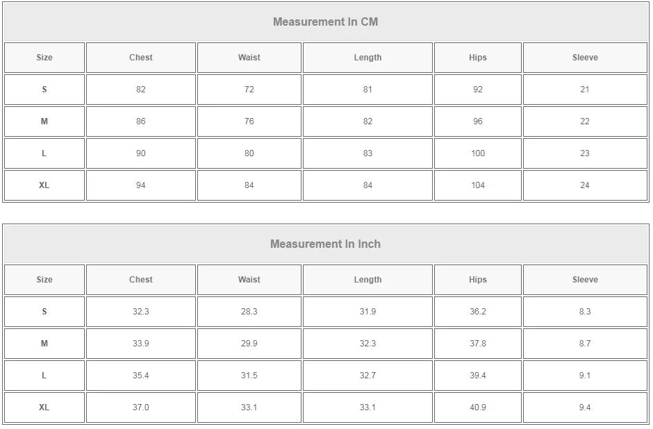This screenshot has height=429, width=653.
Task: Click Size header in the Inch table
Action: coord(44,280)
